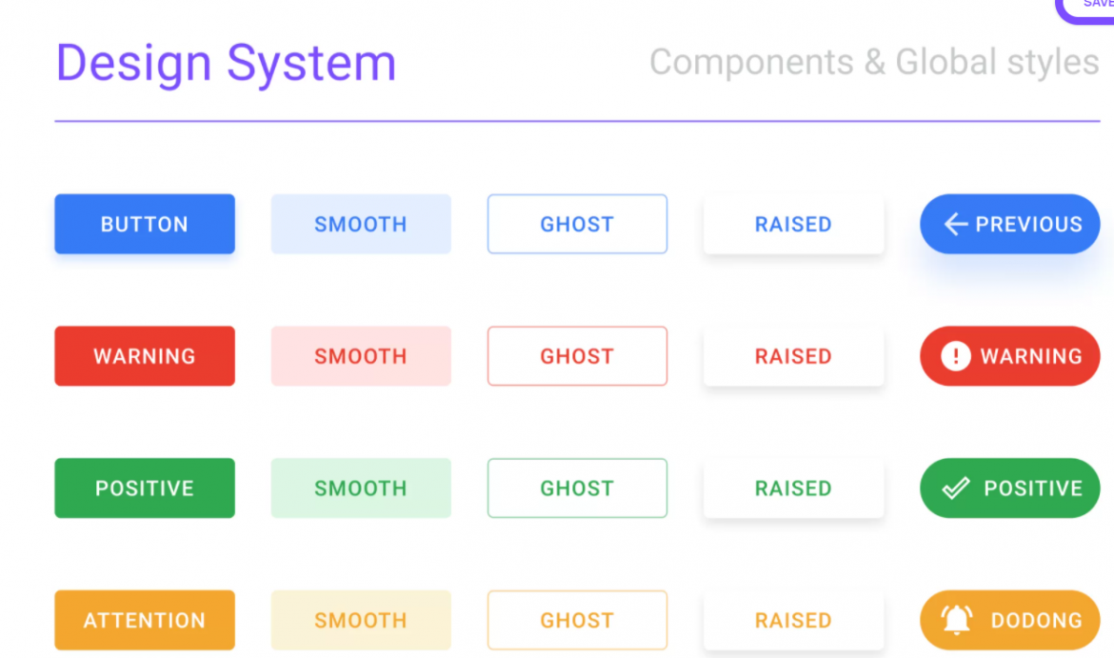
Task: Click the rounded PREVIOUS button
Action: (x=1009, y=224)
